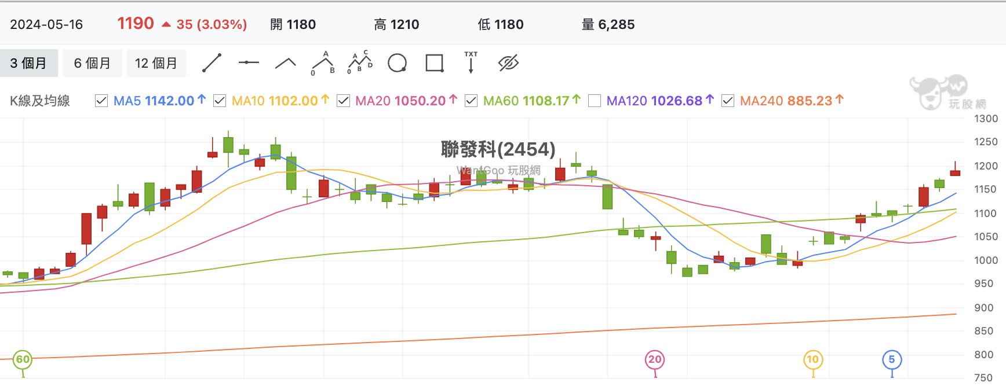Switch to the 6 個月 range tab
Screen dimensions: 1006x390
(x=92, y=63)
